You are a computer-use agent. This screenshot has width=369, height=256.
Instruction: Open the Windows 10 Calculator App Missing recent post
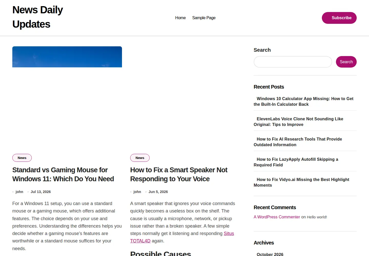[x=303, y=101]
